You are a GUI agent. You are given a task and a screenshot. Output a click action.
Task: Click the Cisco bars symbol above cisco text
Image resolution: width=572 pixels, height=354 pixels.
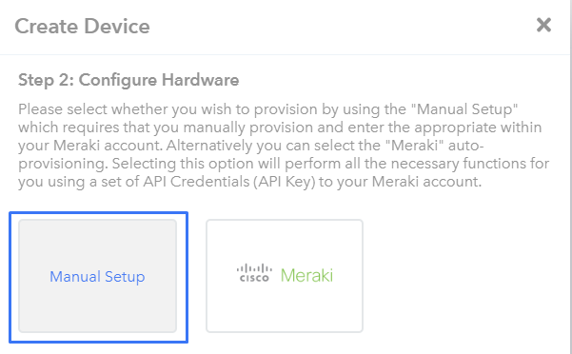[x=254, y=268]
